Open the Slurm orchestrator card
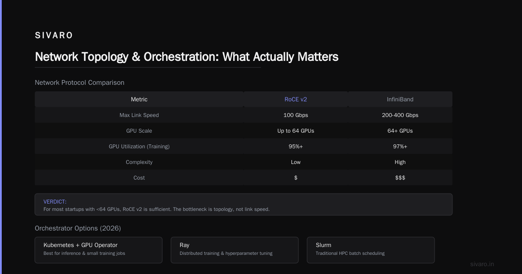Viewport: 522px width, 274px height. [x=371, y=250]
